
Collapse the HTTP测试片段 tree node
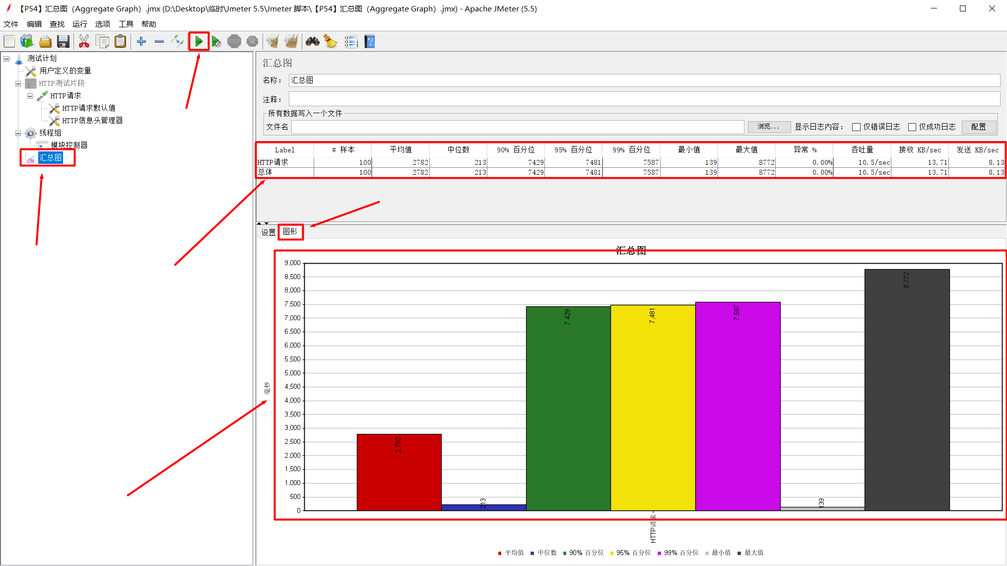18,83
